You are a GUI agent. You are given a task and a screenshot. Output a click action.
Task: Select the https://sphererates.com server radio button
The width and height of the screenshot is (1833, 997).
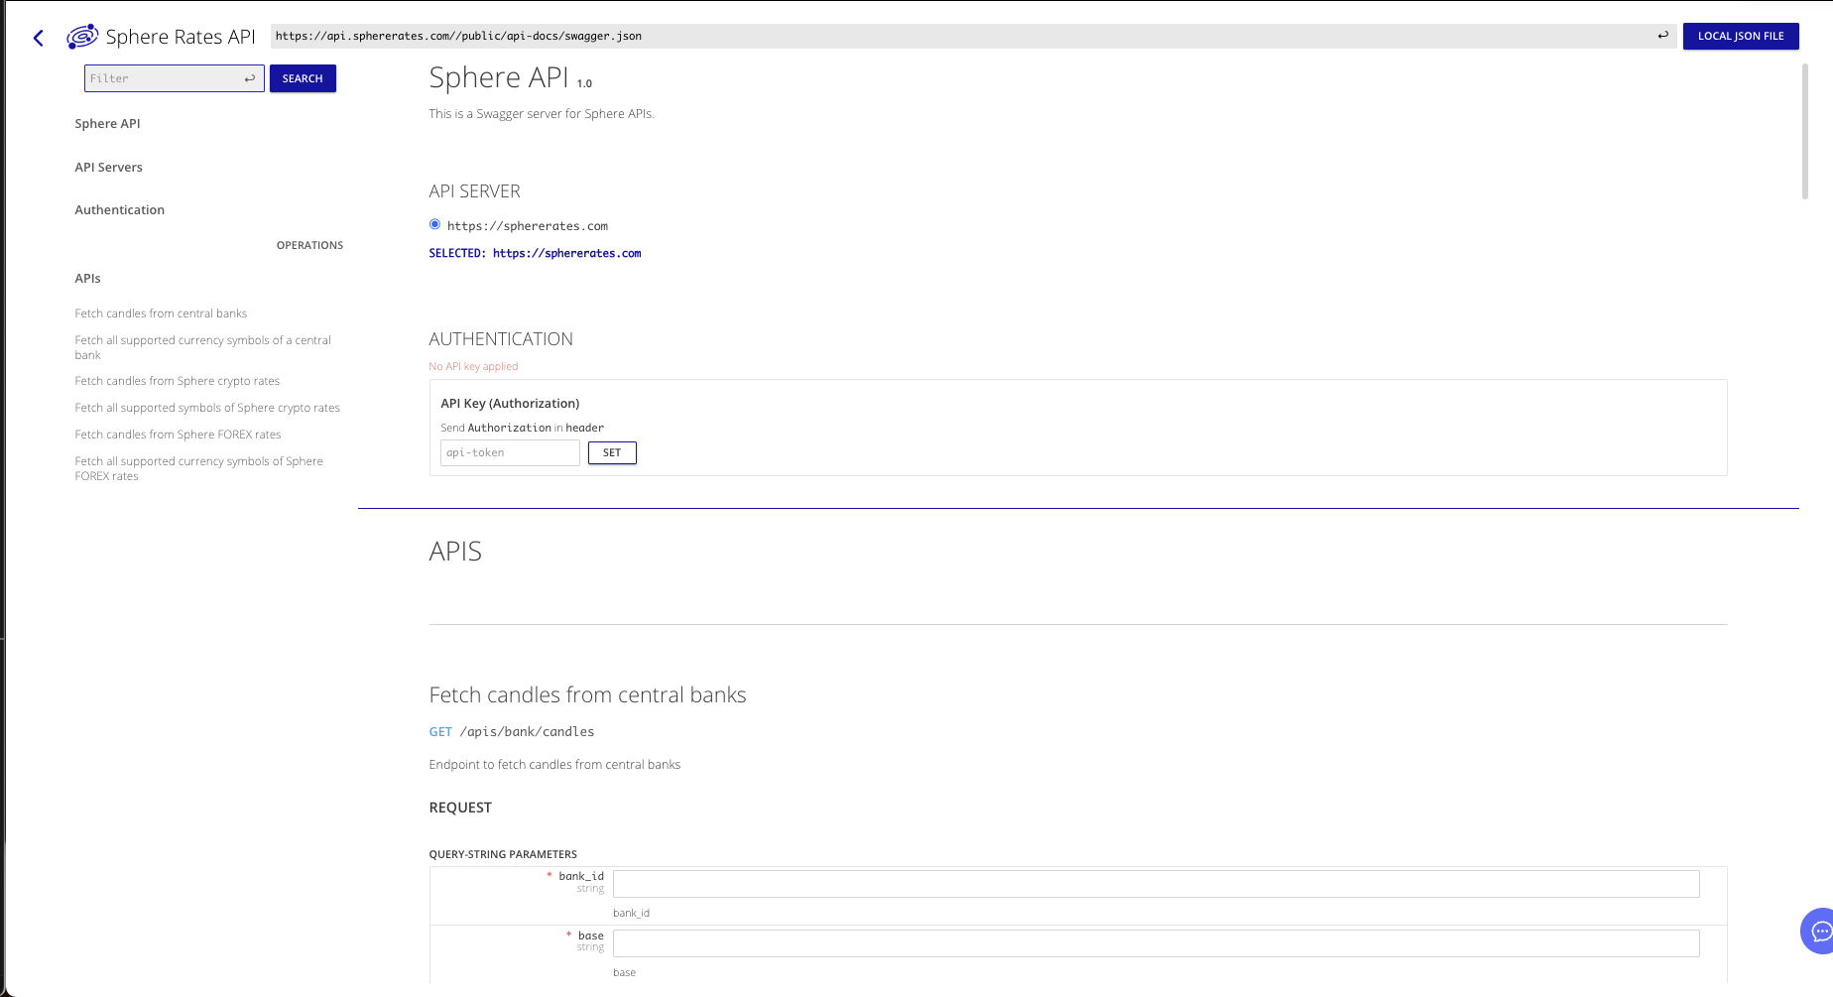click(434, 224)
